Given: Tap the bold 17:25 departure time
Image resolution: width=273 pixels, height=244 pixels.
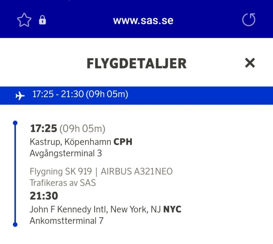Looking at the screenshot, I should click(44, 129).
